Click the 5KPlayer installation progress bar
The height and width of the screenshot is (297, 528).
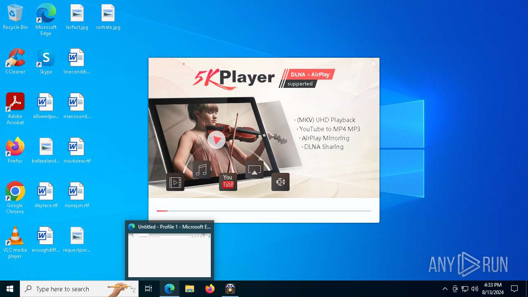264,211
